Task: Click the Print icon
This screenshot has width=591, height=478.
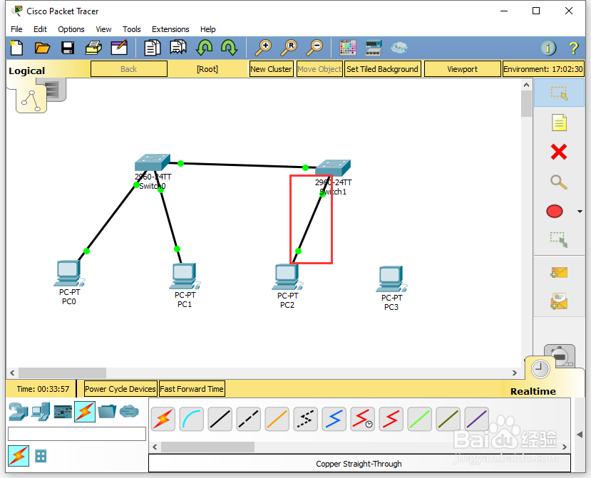Action: 93,48
